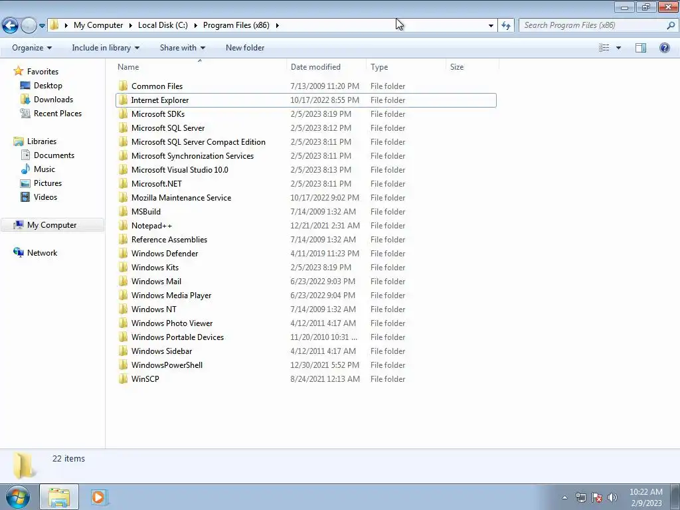Expand the Local Disk (C:) breadcrumb arrow

[196, 26]
